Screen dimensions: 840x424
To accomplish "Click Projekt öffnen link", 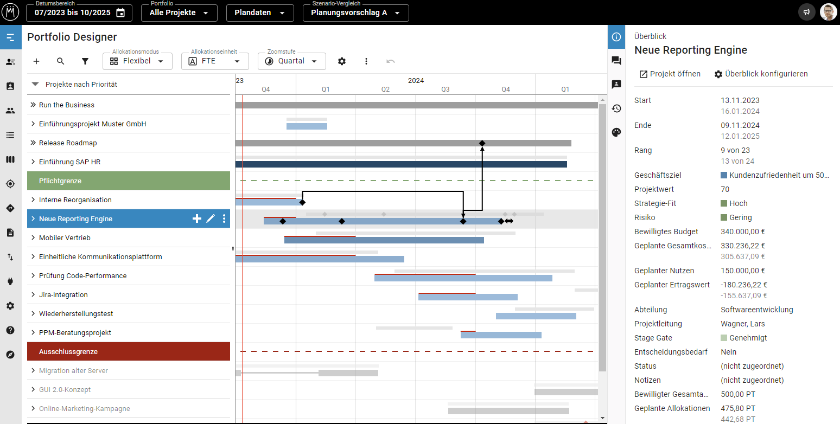I will [670, 74].
